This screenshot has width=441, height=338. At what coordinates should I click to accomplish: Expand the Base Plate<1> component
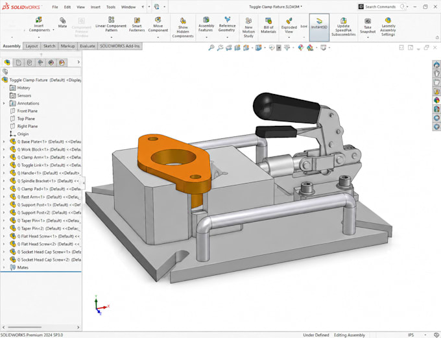(4, 142)
